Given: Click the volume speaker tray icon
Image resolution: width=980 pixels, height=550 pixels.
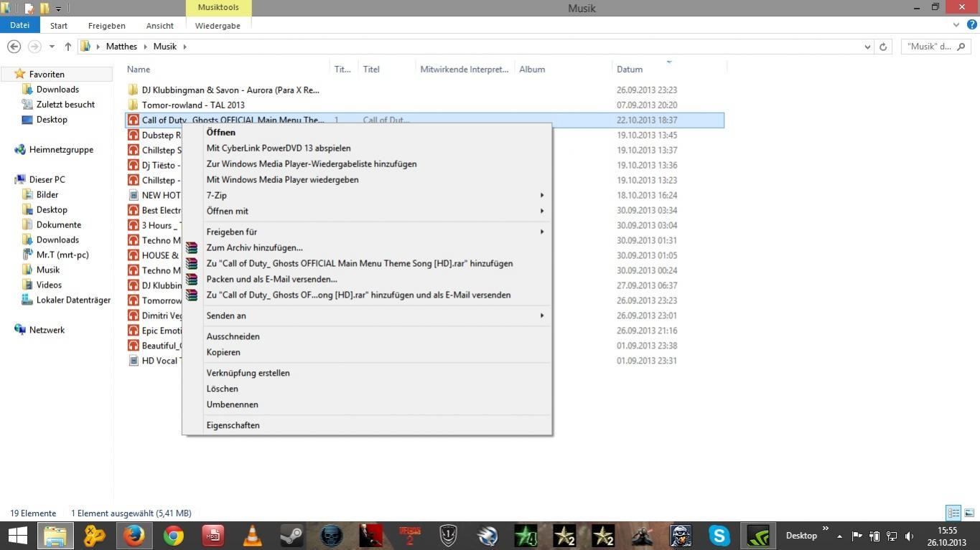Looking at the screenshot, I should pos(910,536).
